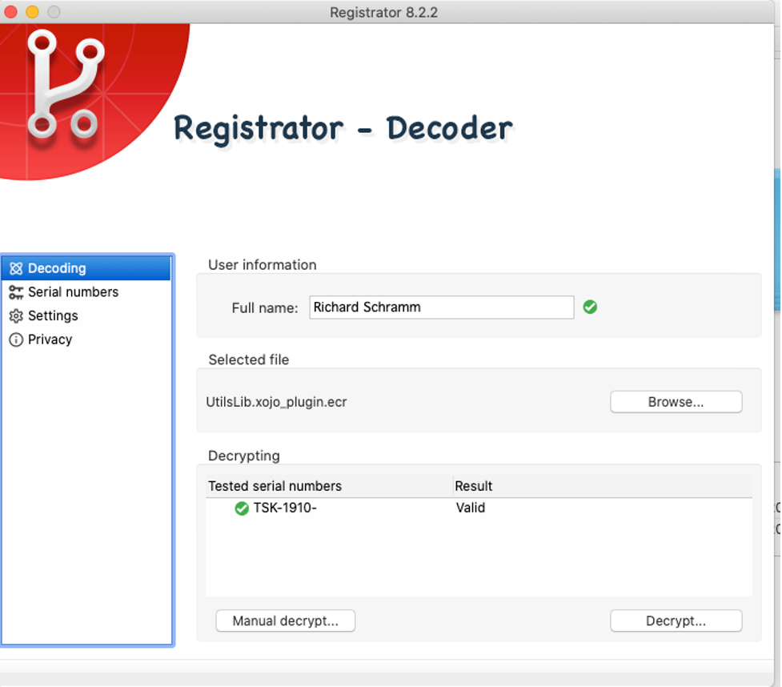Click the info icon beside Privacy
Viewport: 782px width, 687px height.
pos(16,339)
